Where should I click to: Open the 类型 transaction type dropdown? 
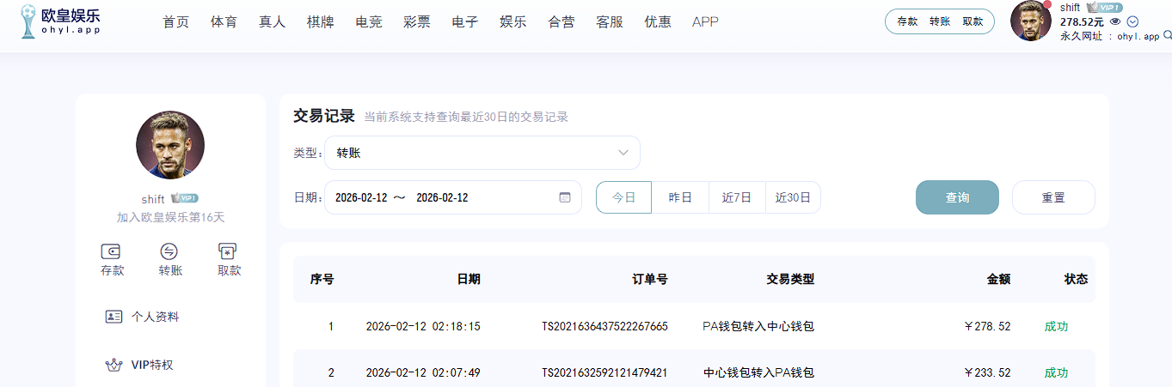[482, 153]
